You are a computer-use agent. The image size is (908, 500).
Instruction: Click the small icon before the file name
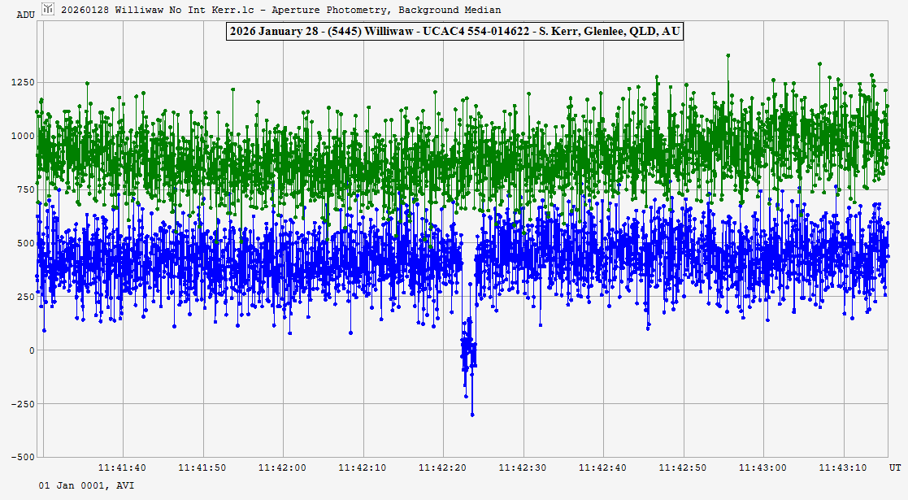[x=49, y=9]
